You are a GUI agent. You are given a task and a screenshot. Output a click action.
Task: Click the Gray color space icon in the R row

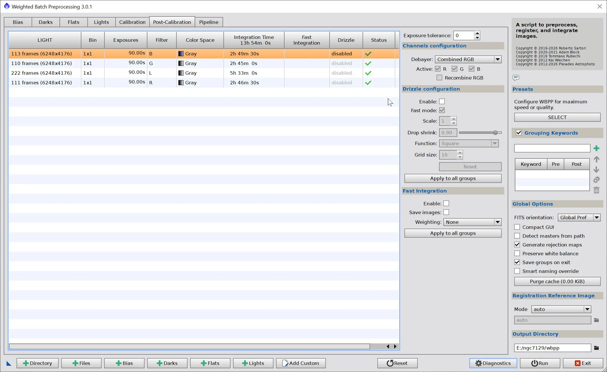pos(181,83)
